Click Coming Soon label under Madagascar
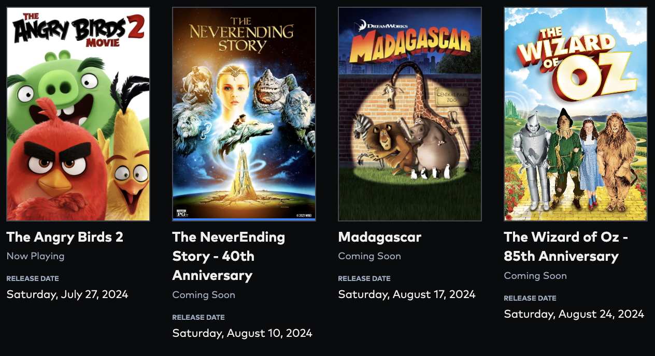The height and width of the screenshot is (356, 655). (369, 256)
